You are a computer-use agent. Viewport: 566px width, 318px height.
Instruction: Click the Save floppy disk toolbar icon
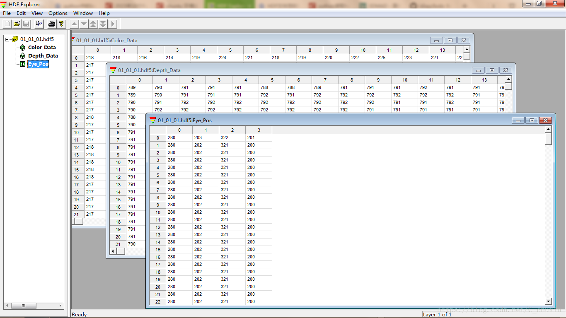[x=26, y=24]
